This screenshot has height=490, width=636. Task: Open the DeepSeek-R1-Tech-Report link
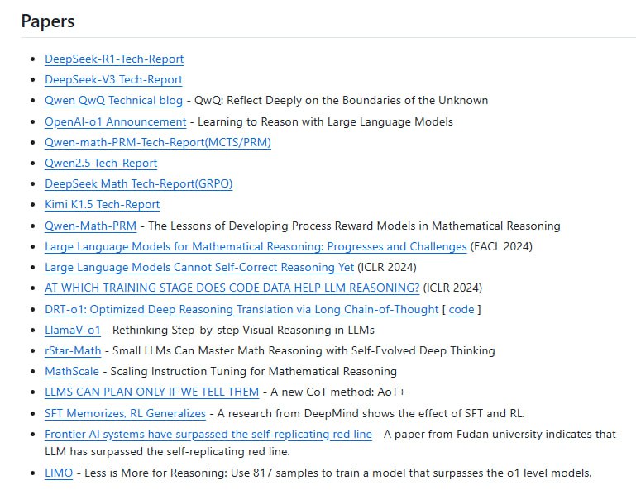point(114,59)
